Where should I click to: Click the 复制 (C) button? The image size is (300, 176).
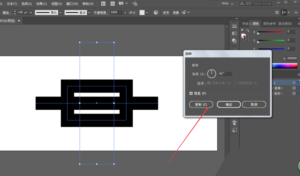[201, 105]
